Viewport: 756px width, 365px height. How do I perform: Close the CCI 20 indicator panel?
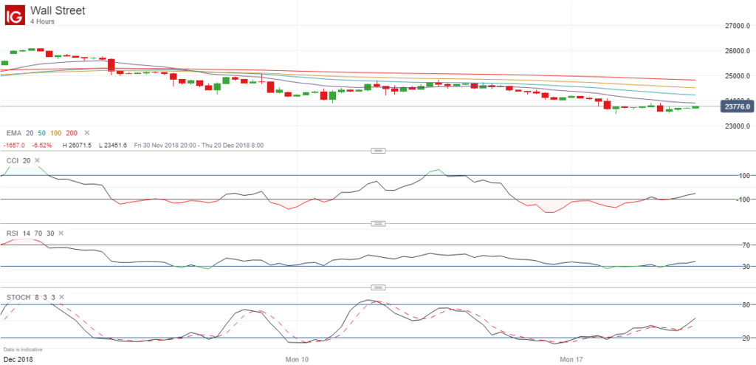coord(38,160)
